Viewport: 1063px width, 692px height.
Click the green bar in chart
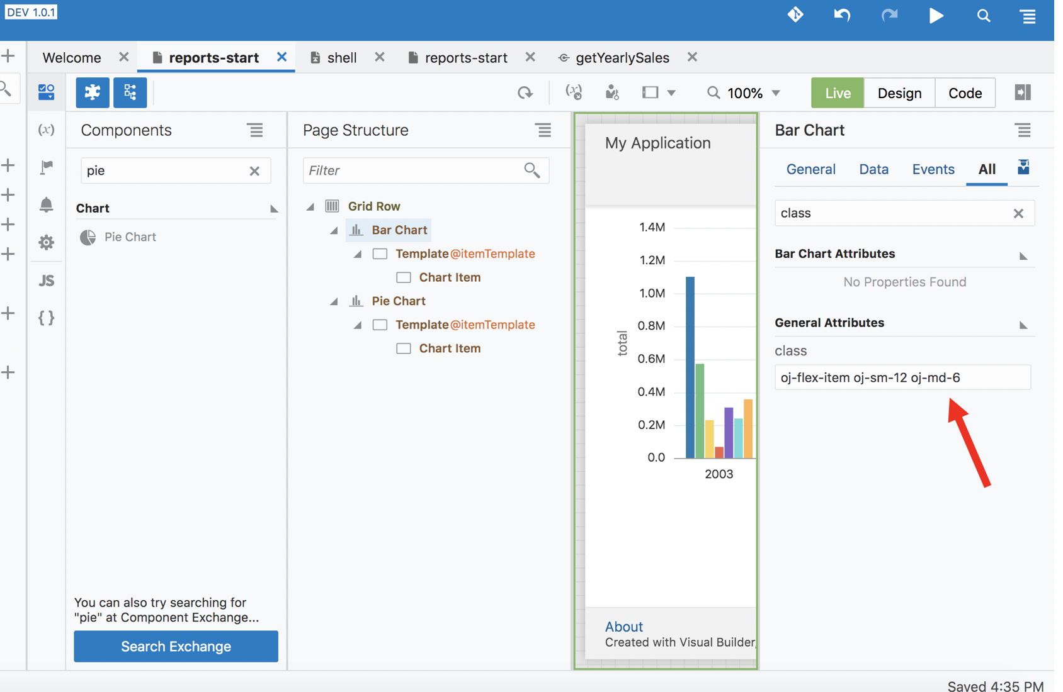pyautogui.click(x=700, y=411)
